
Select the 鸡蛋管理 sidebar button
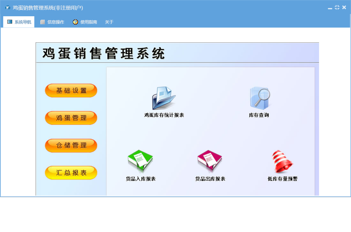pos(71,118)
